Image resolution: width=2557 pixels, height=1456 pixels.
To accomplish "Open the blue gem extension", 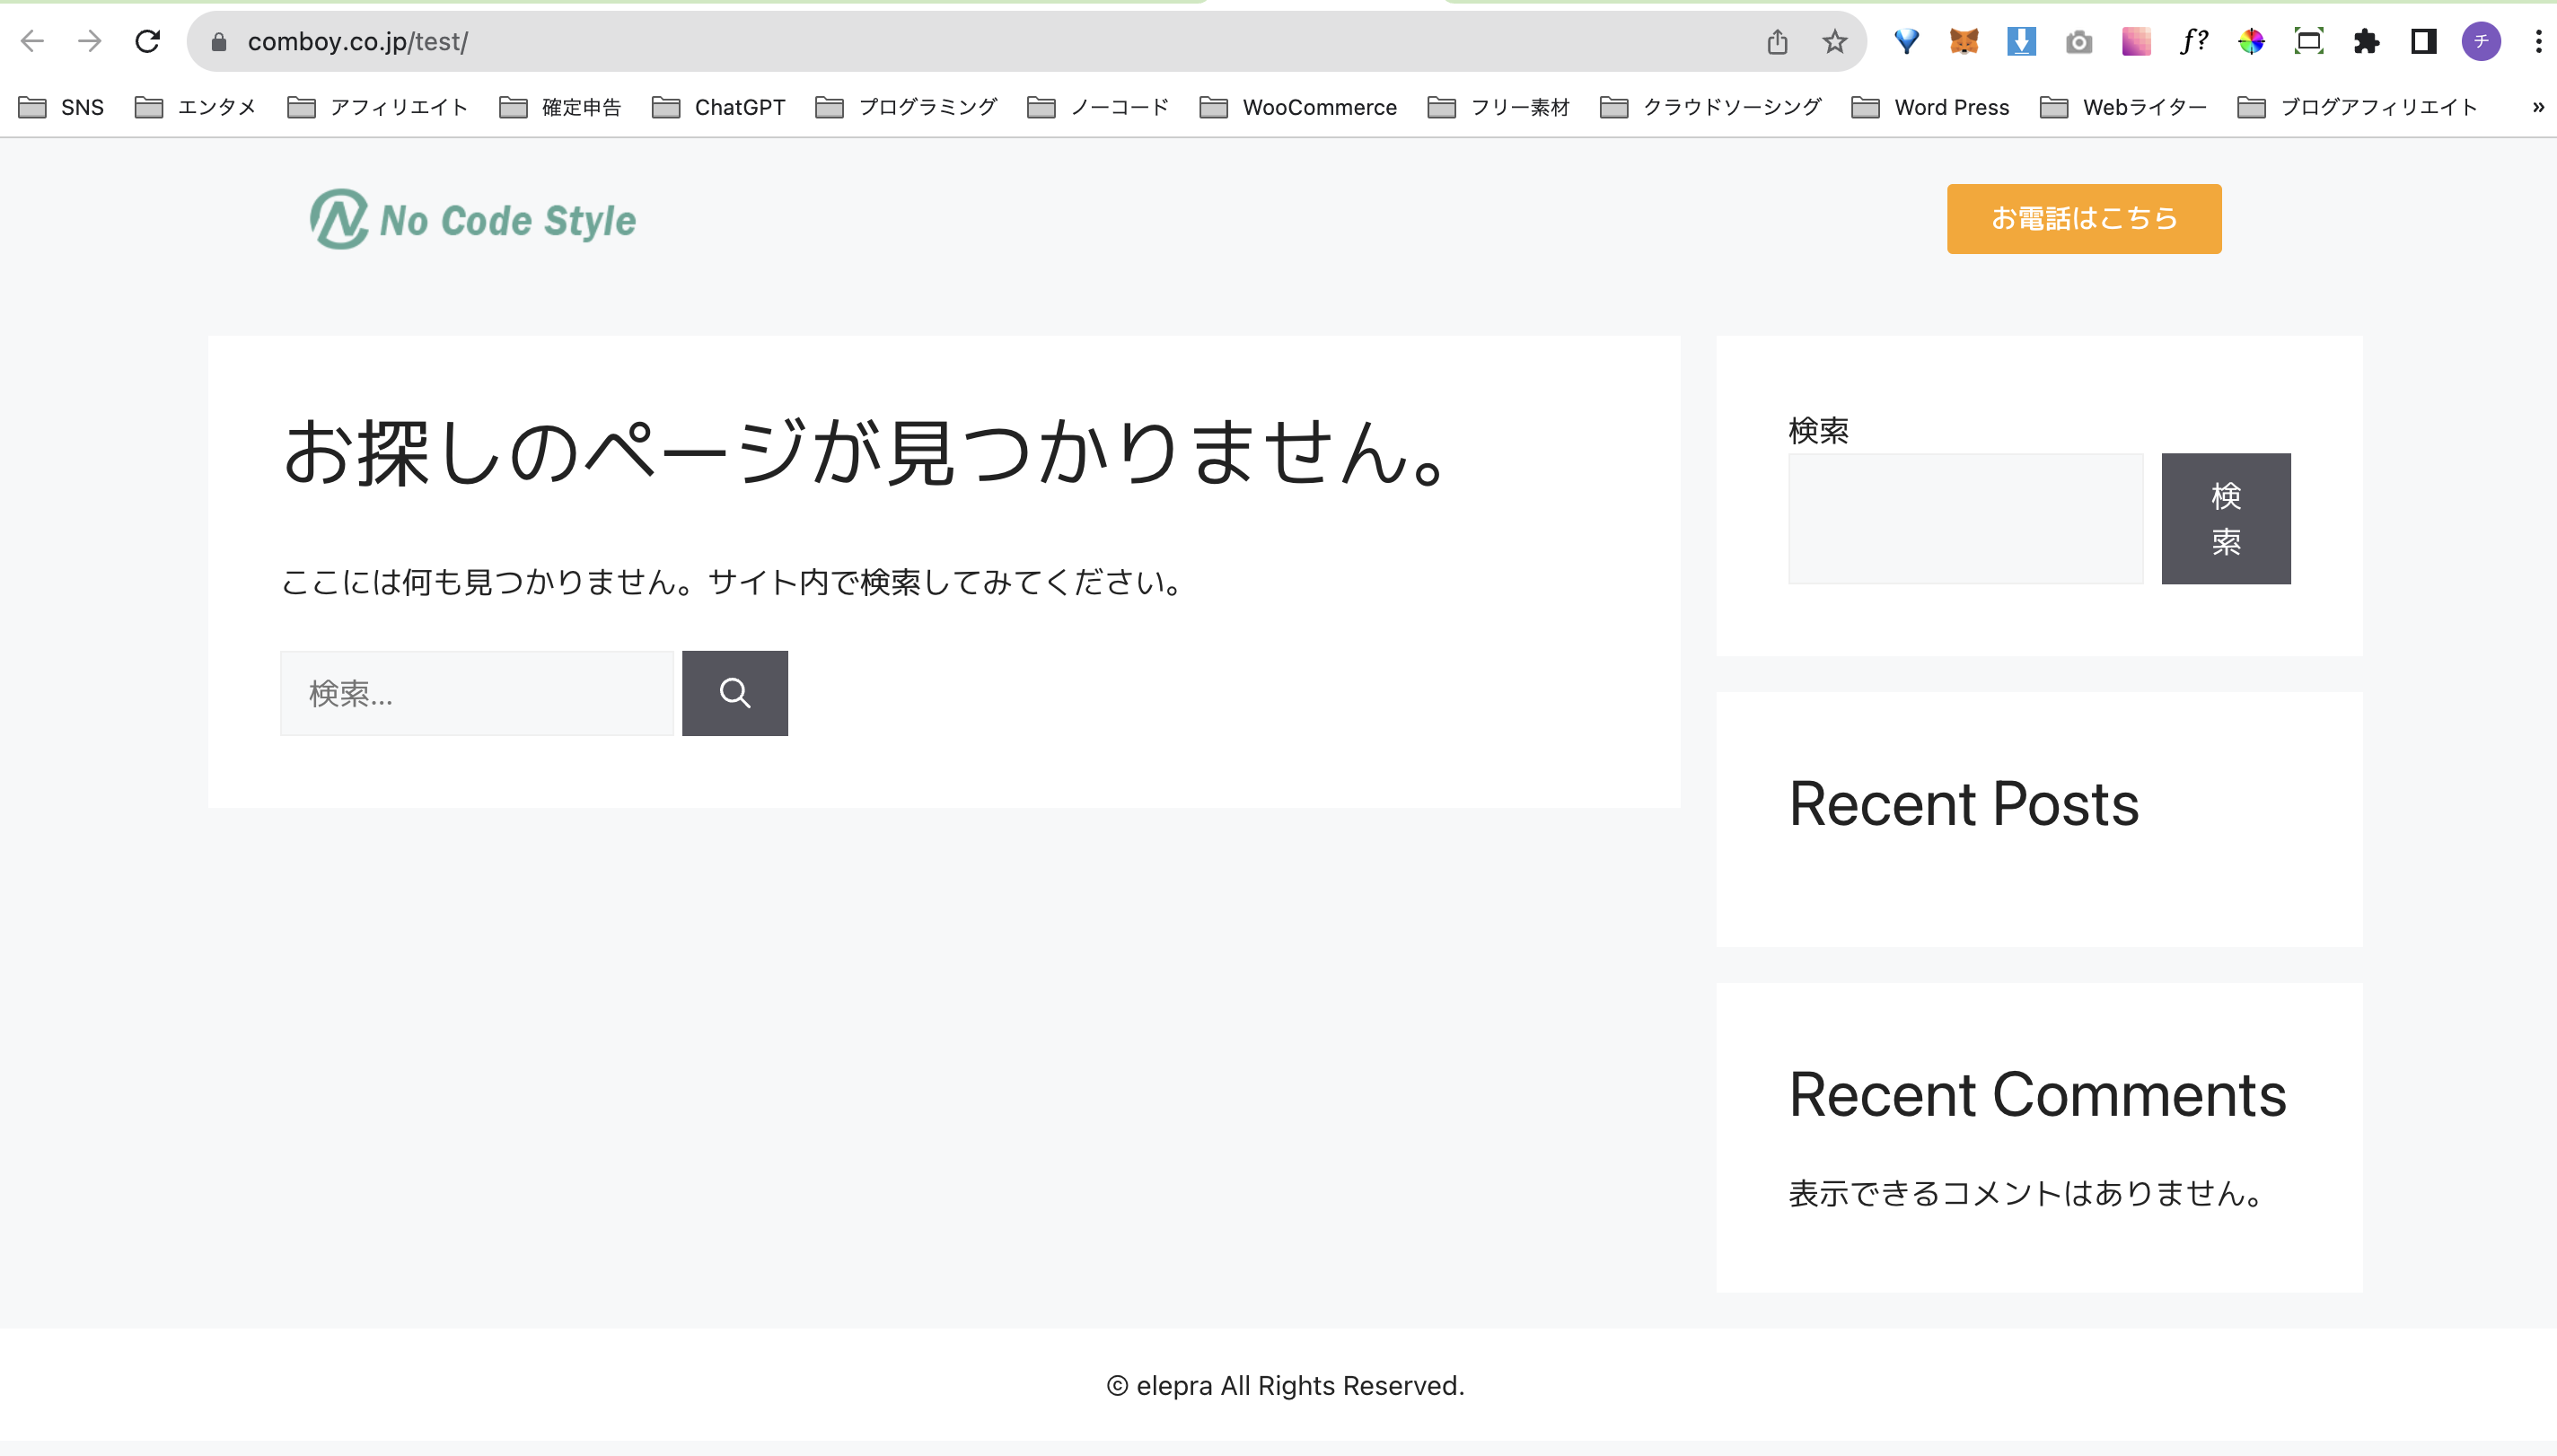I will [x=1906, y=41].
